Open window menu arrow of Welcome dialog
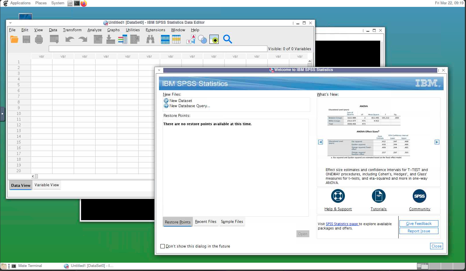Image resolution: width=466 pixels, height=271 pixels. coord(159,70)
